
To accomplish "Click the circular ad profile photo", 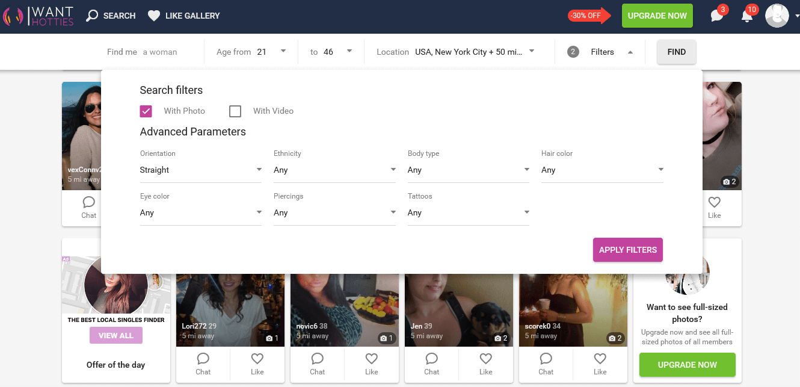I will point(116,286).
